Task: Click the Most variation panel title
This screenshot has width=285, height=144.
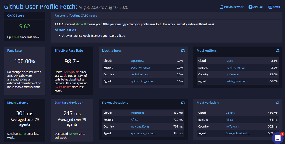Action: [x=208, y=103]
